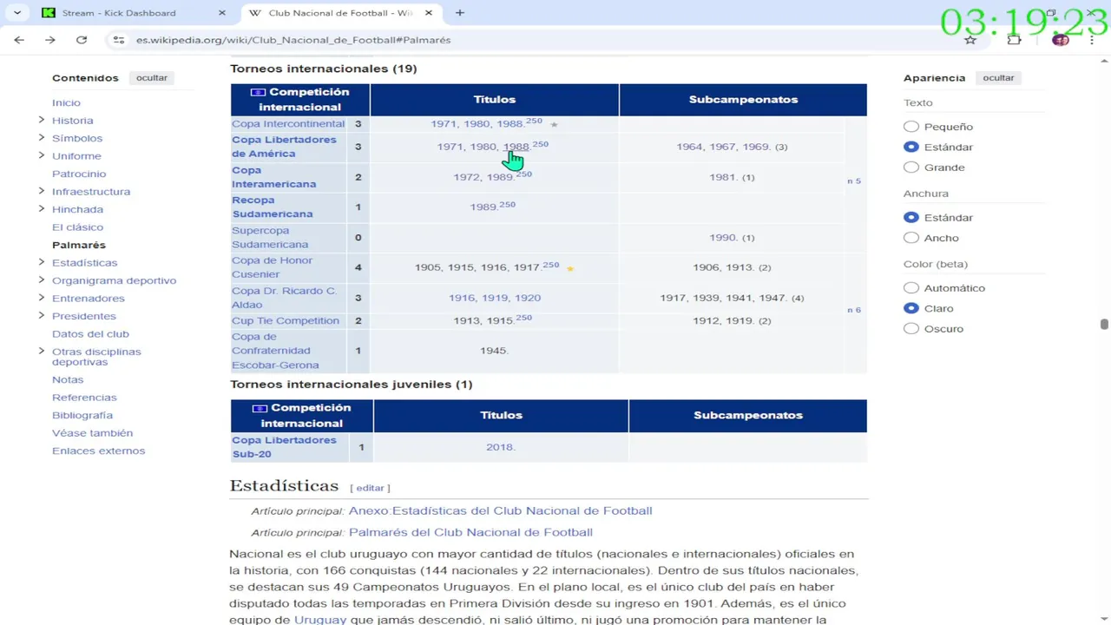Jump to Enlaces externos section
1111x625 pixels.
click(x=98, y=451)
